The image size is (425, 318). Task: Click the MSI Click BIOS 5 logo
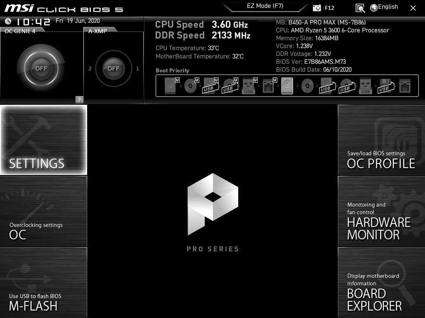[64, 8]
